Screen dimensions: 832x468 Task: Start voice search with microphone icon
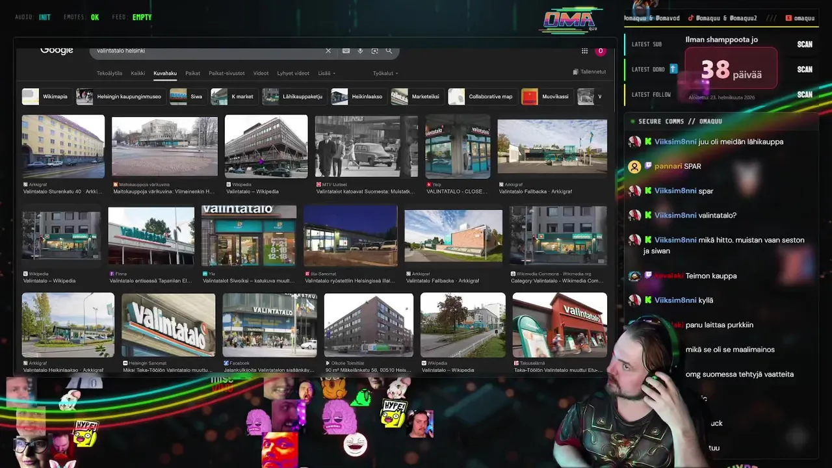[360, 51]
